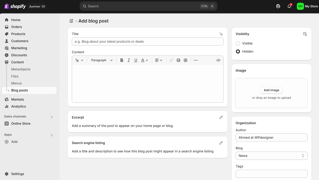Click the schedule visibility date icon
The image size is (319, 180).
pos(305,34)
